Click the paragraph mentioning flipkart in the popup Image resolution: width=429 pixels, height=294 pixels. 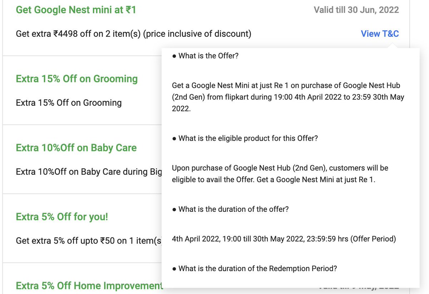pos(288,97)
